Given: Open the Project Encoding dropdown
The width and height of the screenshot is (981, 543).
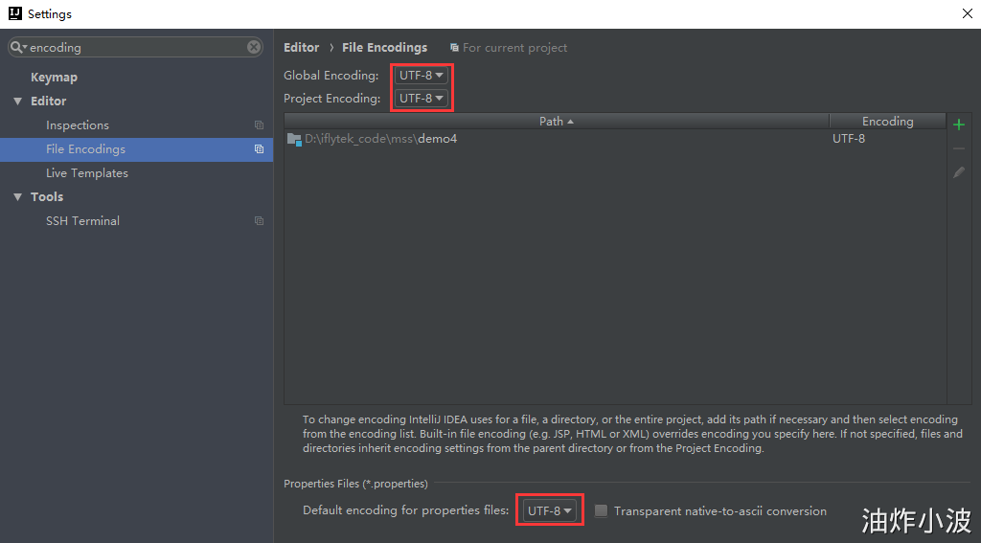Looking at the screenshot, I should tap(422, 99).
